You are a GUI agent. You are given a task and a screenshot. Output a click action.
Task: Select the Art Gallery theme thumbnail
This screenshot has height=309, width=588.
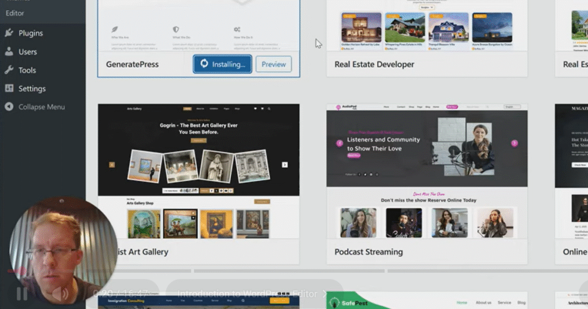tap(199, 171)
